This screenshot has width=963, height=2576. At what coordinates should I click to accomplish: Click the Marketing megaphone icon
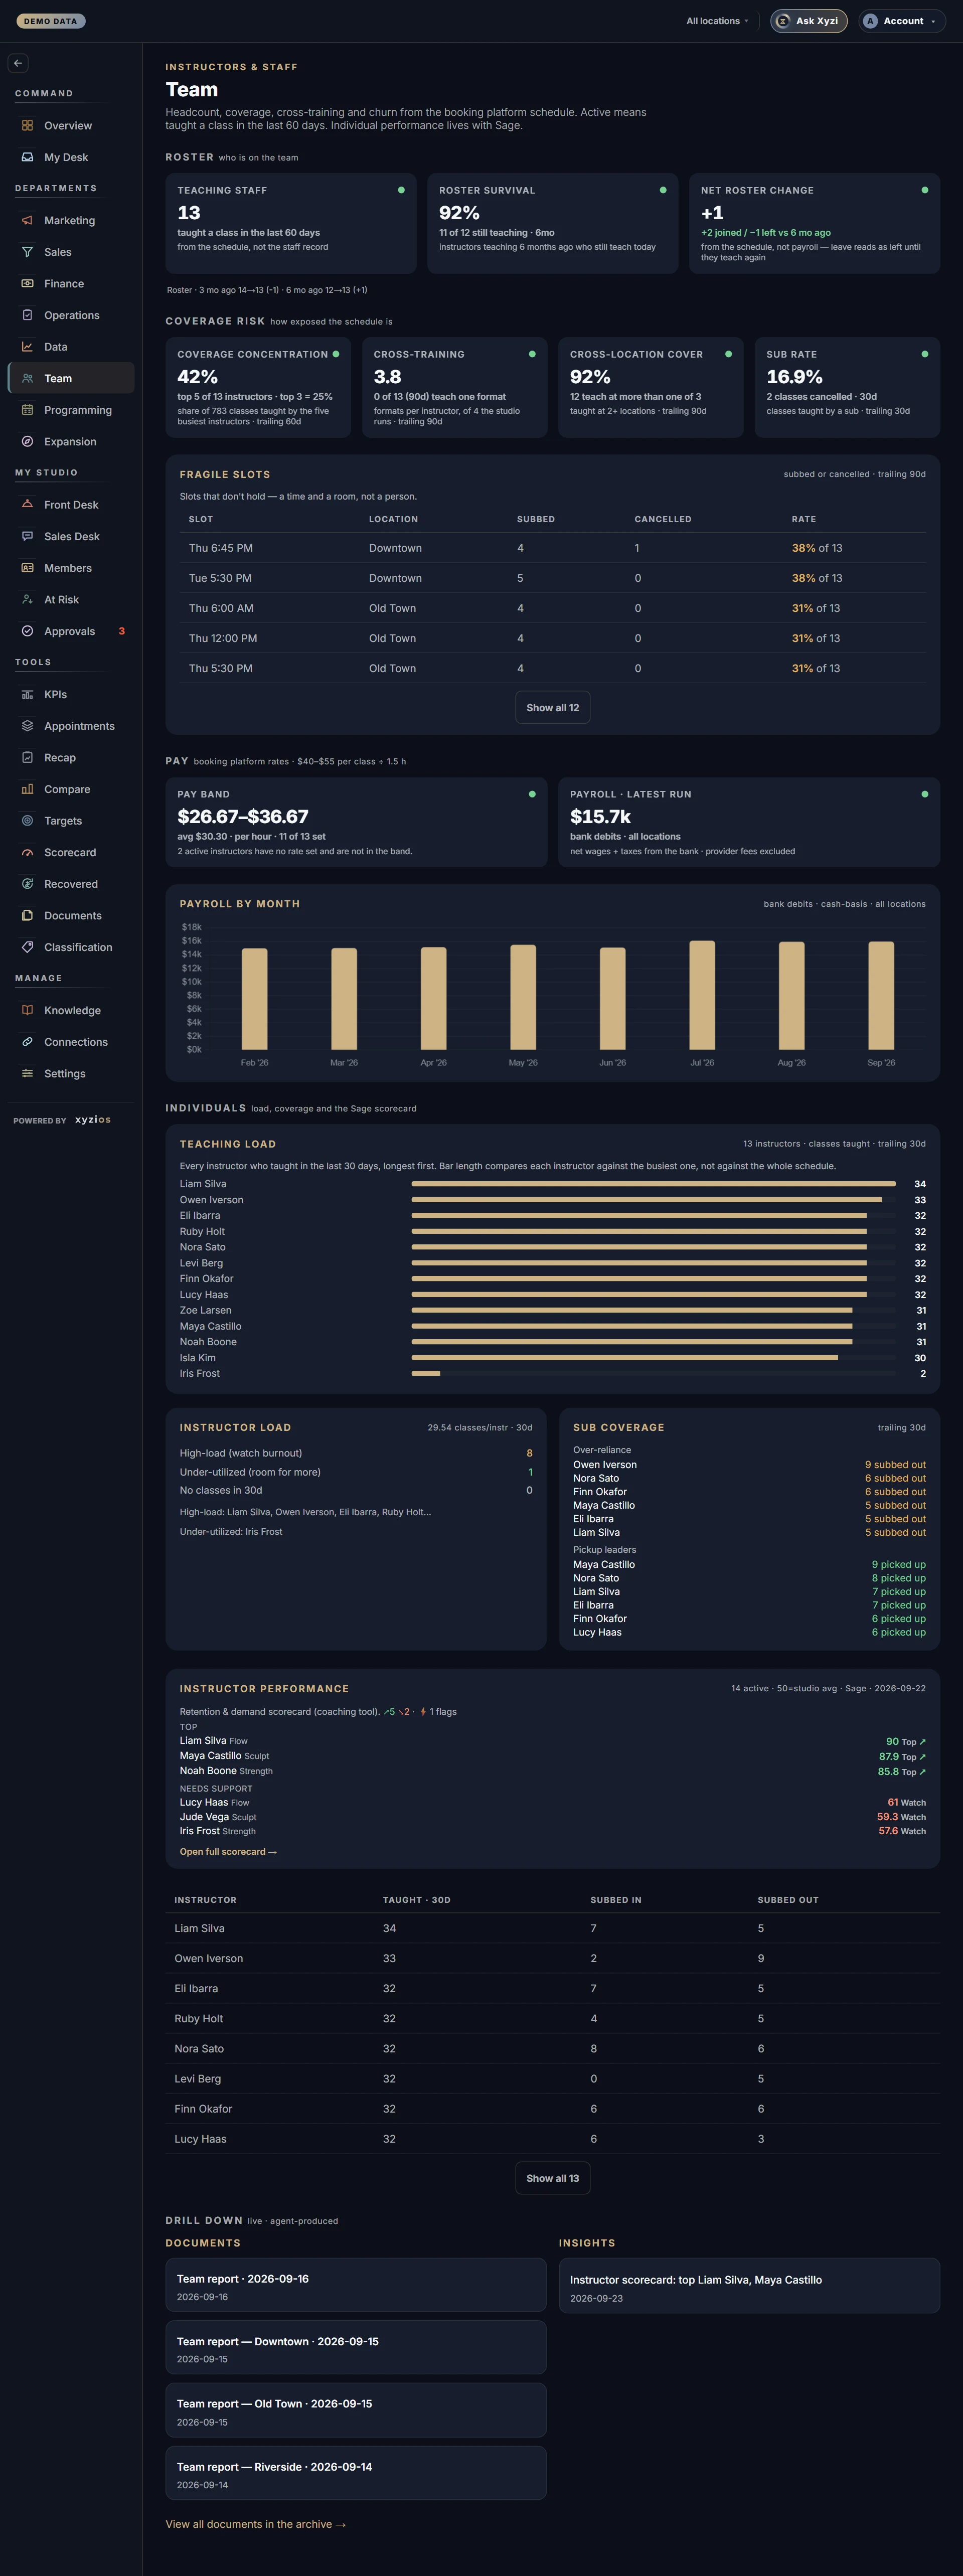coord(27,220)
